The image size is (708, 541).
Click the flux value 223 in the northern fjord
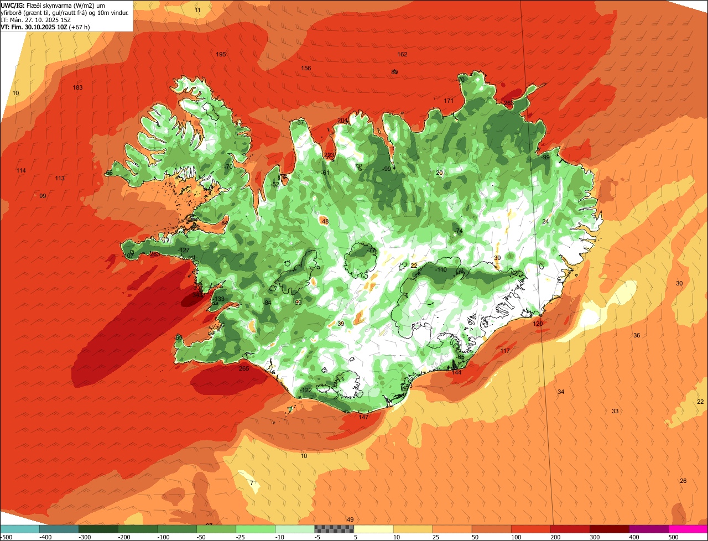tap(329, 155)
